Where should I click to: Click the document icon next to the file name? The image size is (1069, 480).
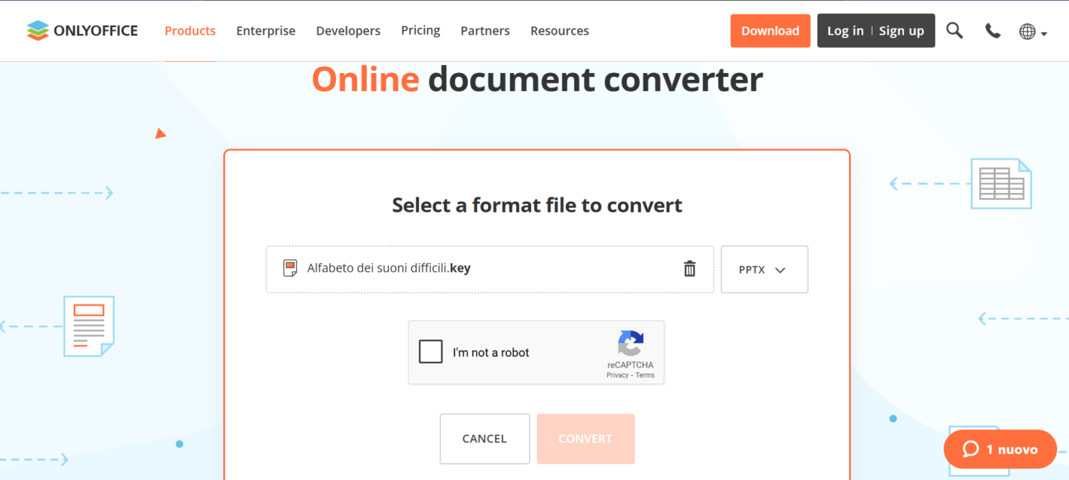pos(290,267)
